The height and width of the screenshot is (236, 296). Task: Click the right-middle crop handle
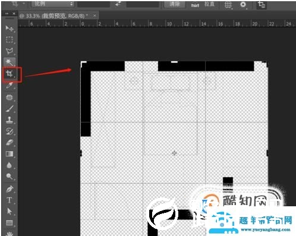coord(267,153)
